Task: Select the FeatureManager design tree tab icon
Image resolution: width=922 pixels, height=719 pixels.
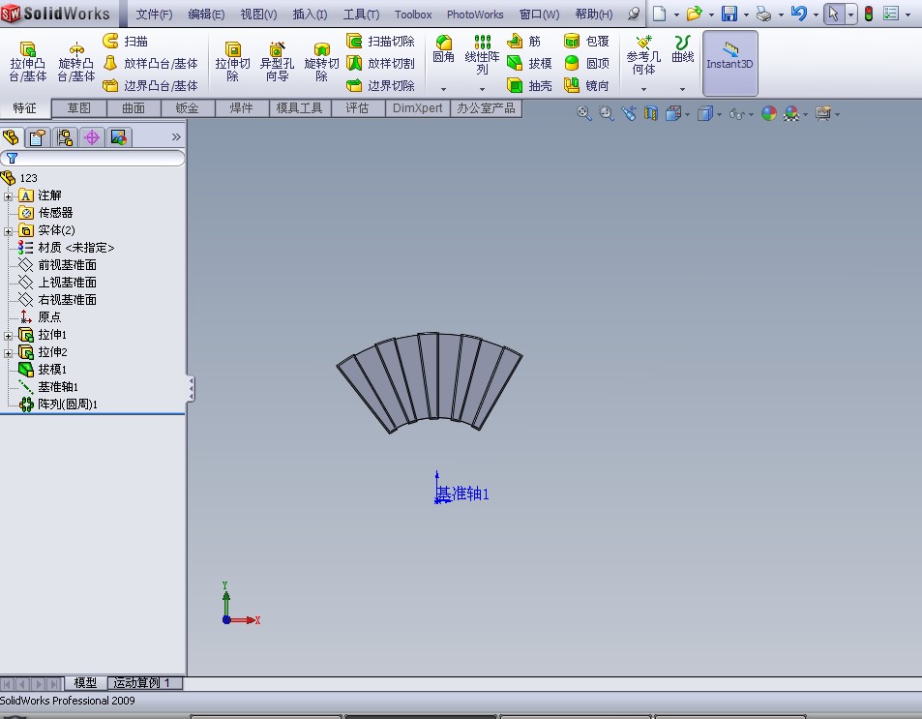Action: 12,137
